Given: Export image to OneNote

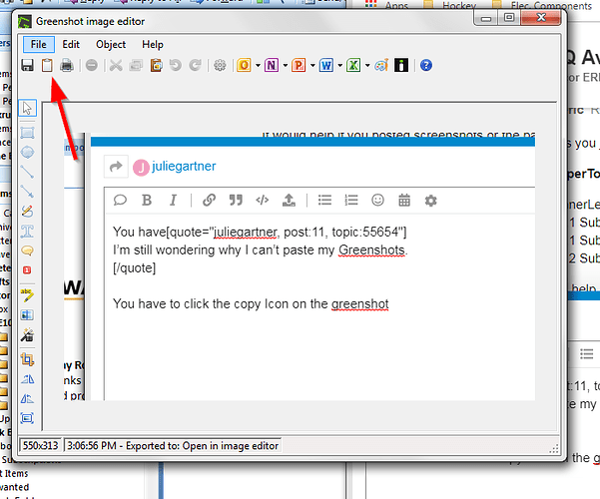Looking at the screenshot, I should pos(272,66).
